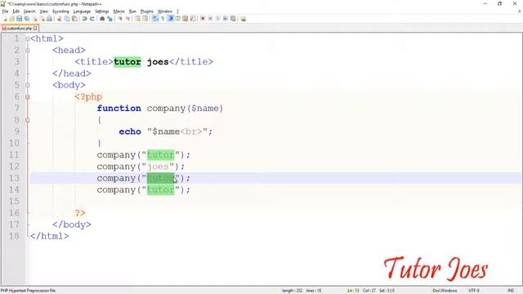Click the Save All toolbar icon
The height and width of the screenshot is (294, 523).
click(27, 19)
